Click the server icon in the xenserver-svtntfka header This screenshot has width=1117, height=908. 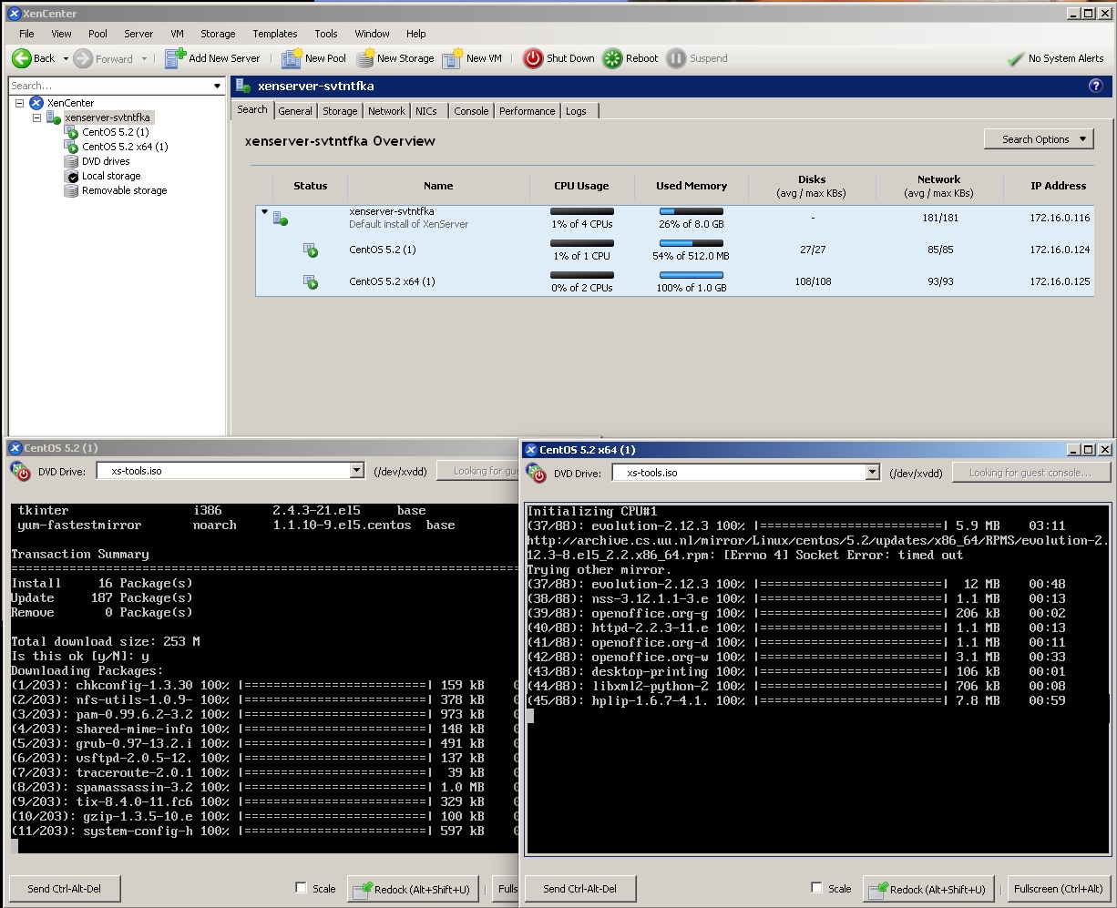point(243,86)
